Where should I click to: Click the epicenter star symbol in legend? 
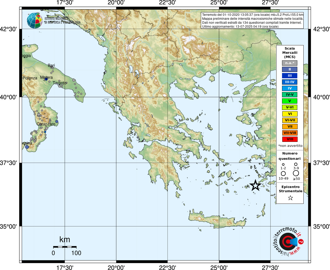290,198
